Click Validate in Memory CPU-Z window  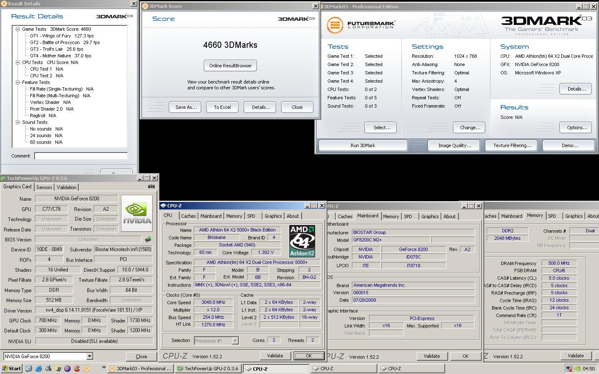(576, 356)
